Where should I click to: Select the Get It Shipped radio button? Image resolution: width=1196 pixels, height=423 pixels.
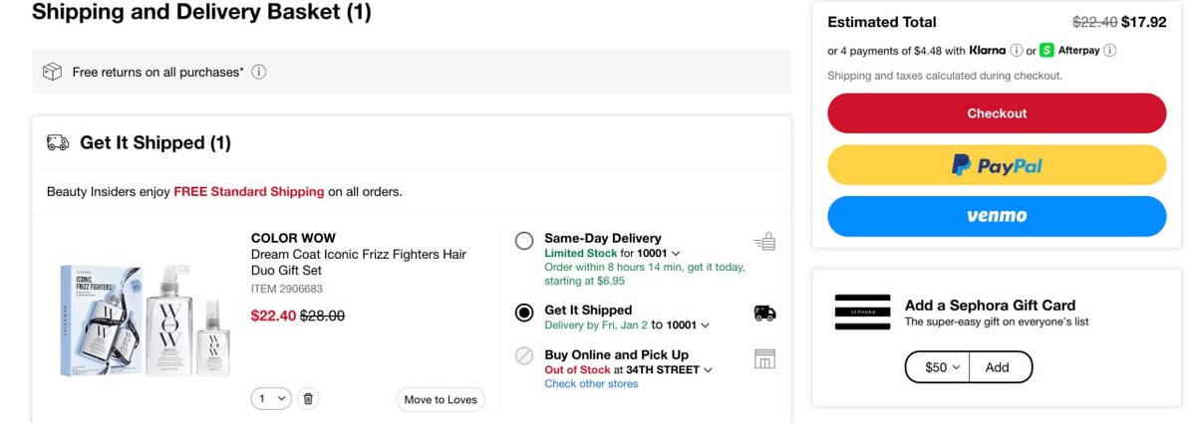coord(524,313)
